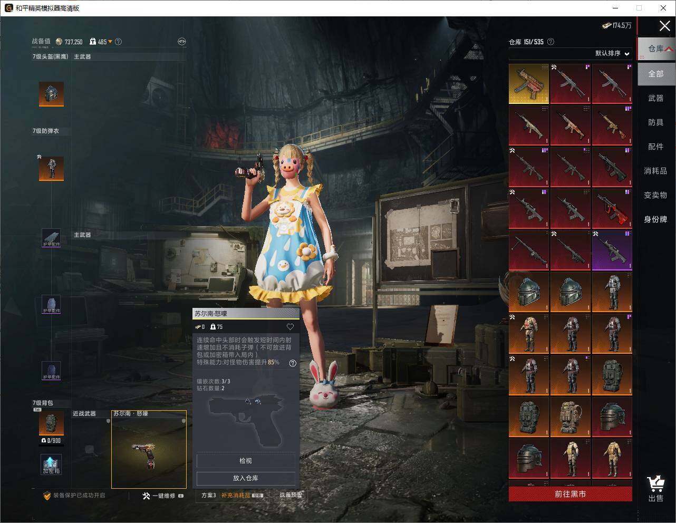The width and height of the screenshot is (676, 523).
Task: Open the level-7 backpack slot
Action: coord(51,423)
